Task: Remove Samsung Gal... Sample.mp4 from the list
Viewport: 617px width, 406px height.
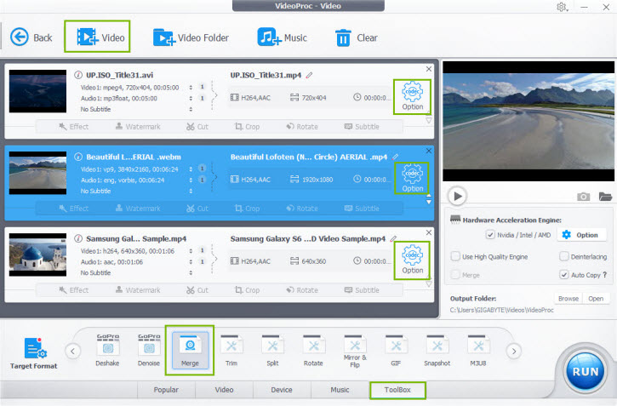Action: click(x=429, y=232)
